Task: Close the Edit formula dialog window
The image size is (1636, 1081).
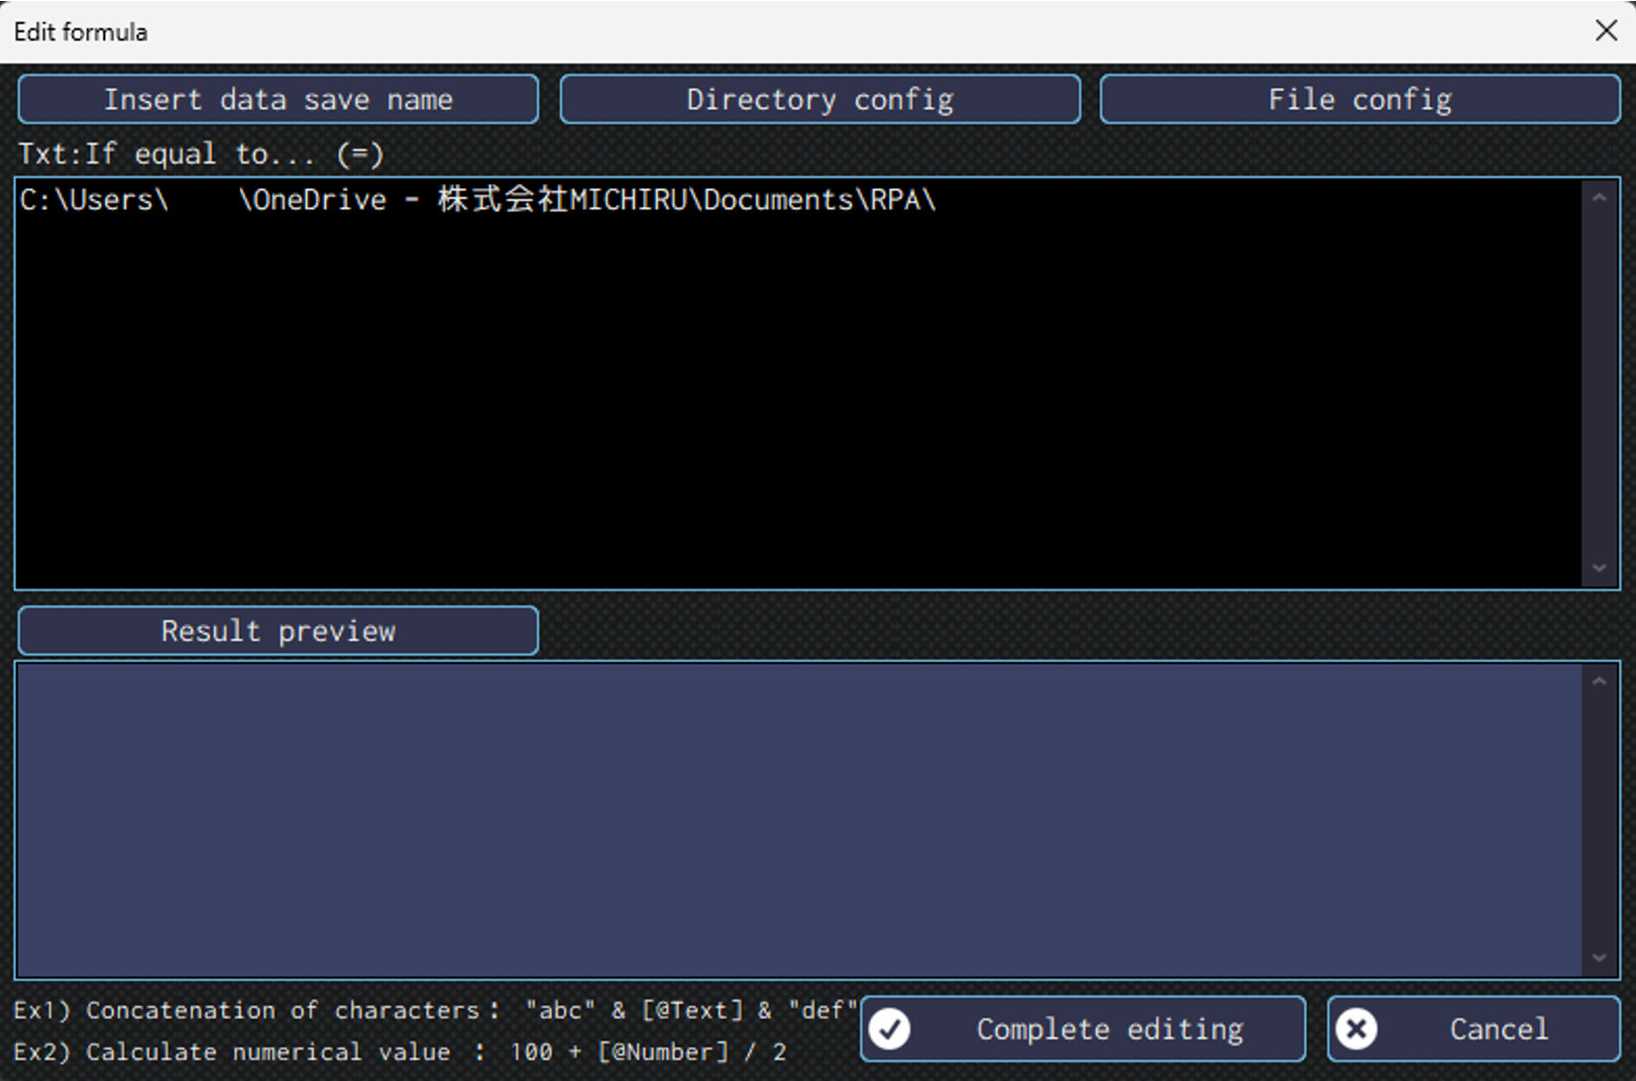Action: click(1606, 31)
